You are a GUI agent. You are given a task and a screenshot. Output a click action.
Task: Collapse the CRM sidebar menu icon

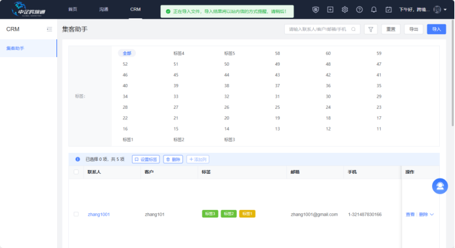(x=49, y=29)
